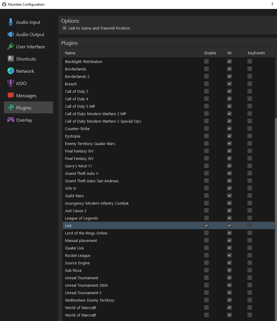This screenshot has width=277, height=321.
Task: Enable KeyEvents for Link plugin
Action: click(250, 226)
